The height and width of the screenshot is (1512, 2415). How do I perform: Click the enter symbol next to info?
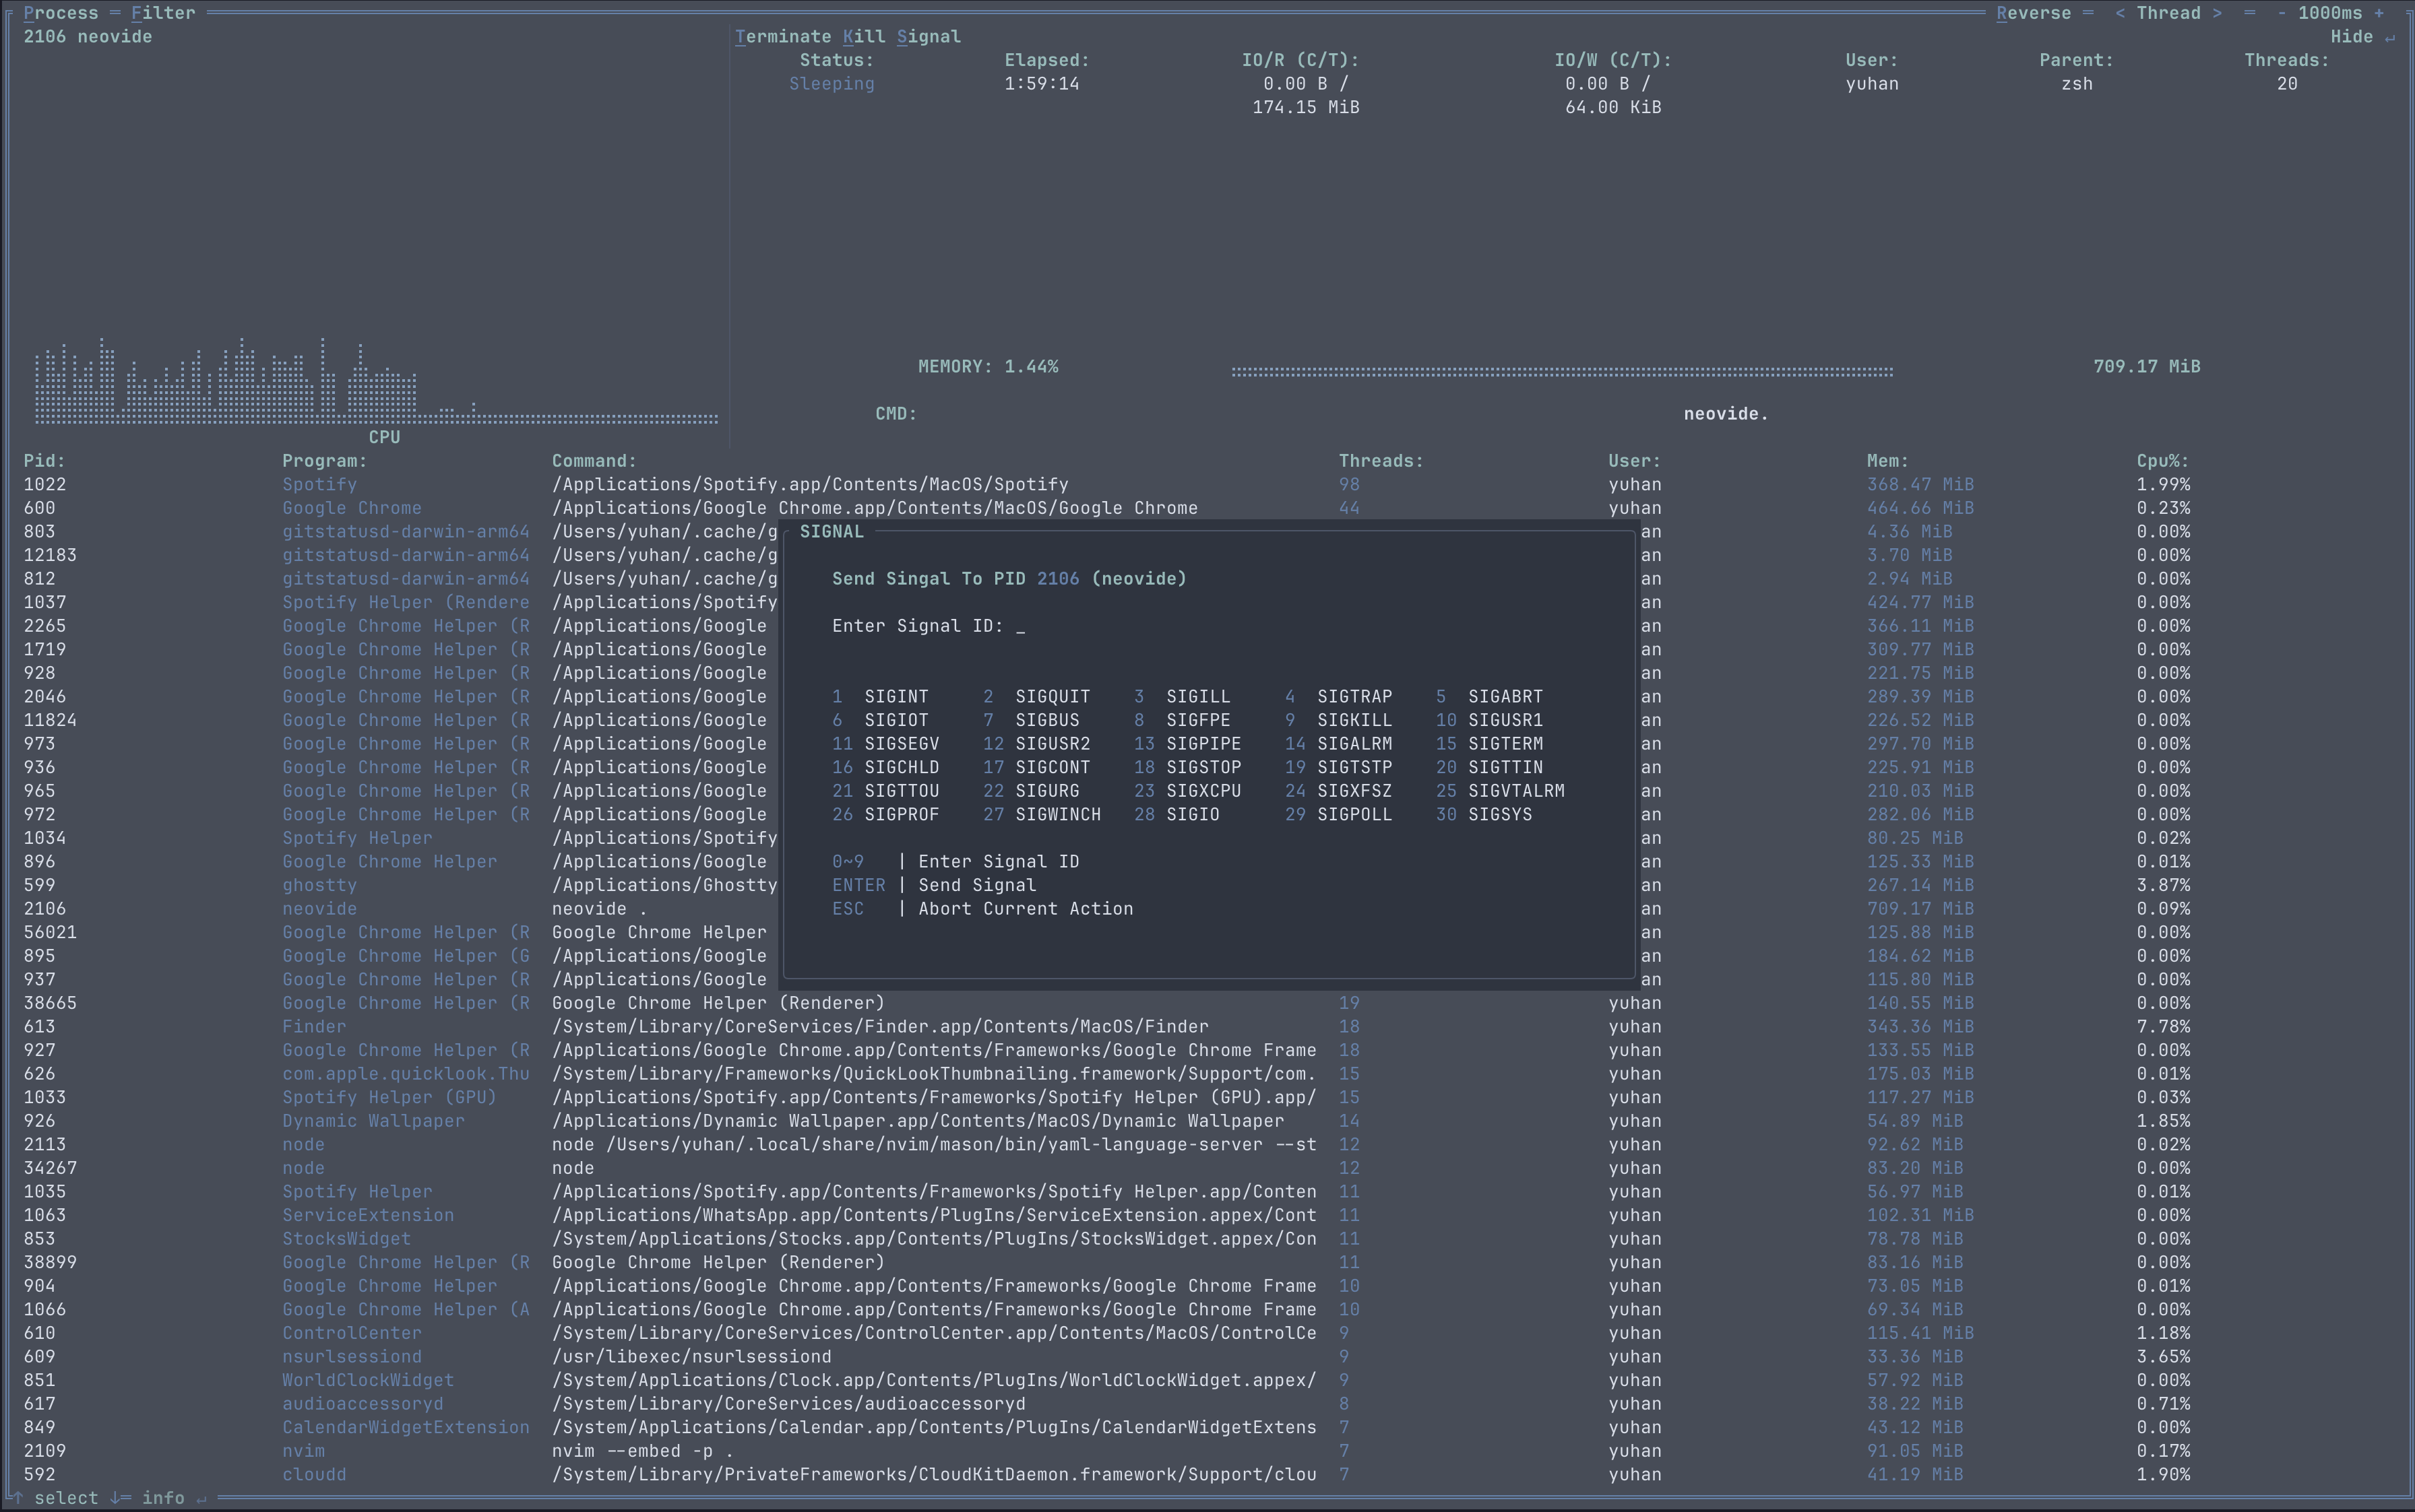tap(201, 1498)
